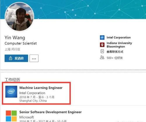Select the Yin Wang name heading
146x122 pixels.
pyautogui.click(x=15, y=38)
